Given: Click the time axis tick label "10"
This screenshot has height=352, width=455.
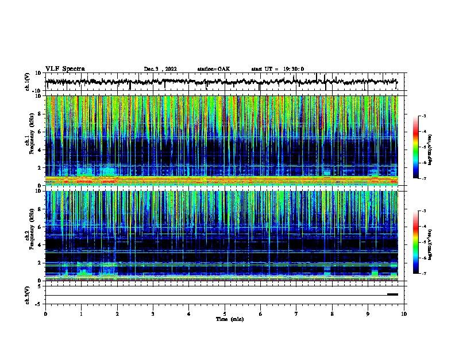Looking at the screenshot, I should click(x=404, y=314).
